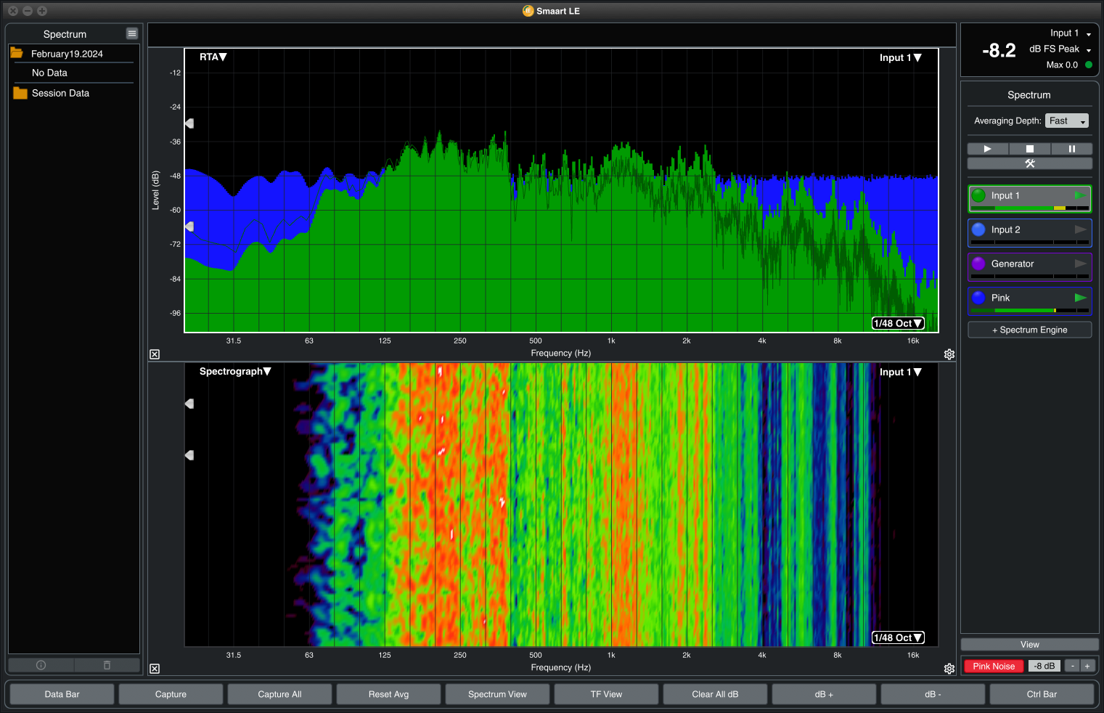This screenshot has width=1104, height=713.
Task: Start measurement with the play button
Action: [x=988, y=149]
